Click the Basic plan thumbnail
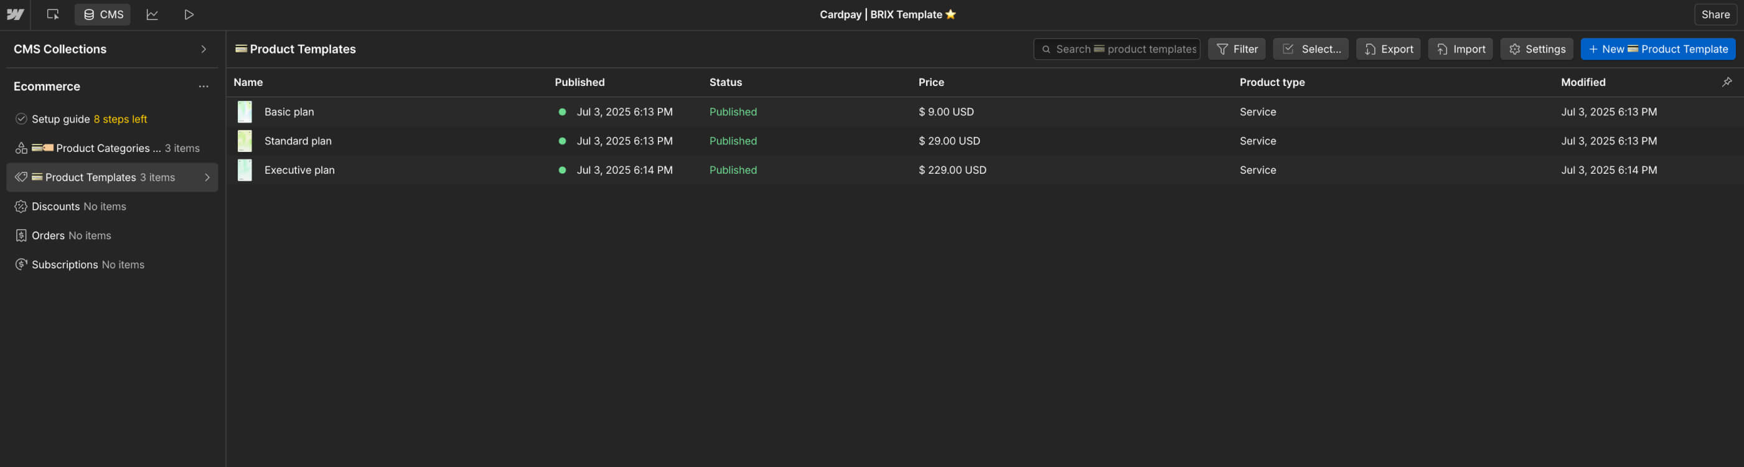This screenshot has height=467, width=1744. pyautogui.click(x=245, y=111)
